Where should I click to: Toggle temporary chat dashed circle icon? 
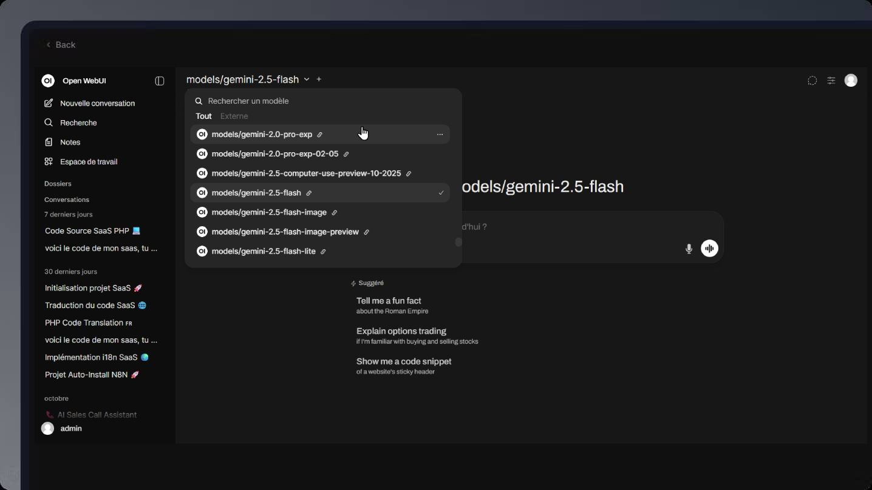coord(812,81)
